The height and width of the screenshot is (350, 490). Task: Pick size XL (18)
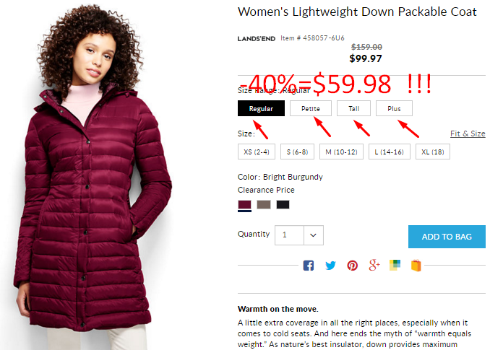[432, 152]
